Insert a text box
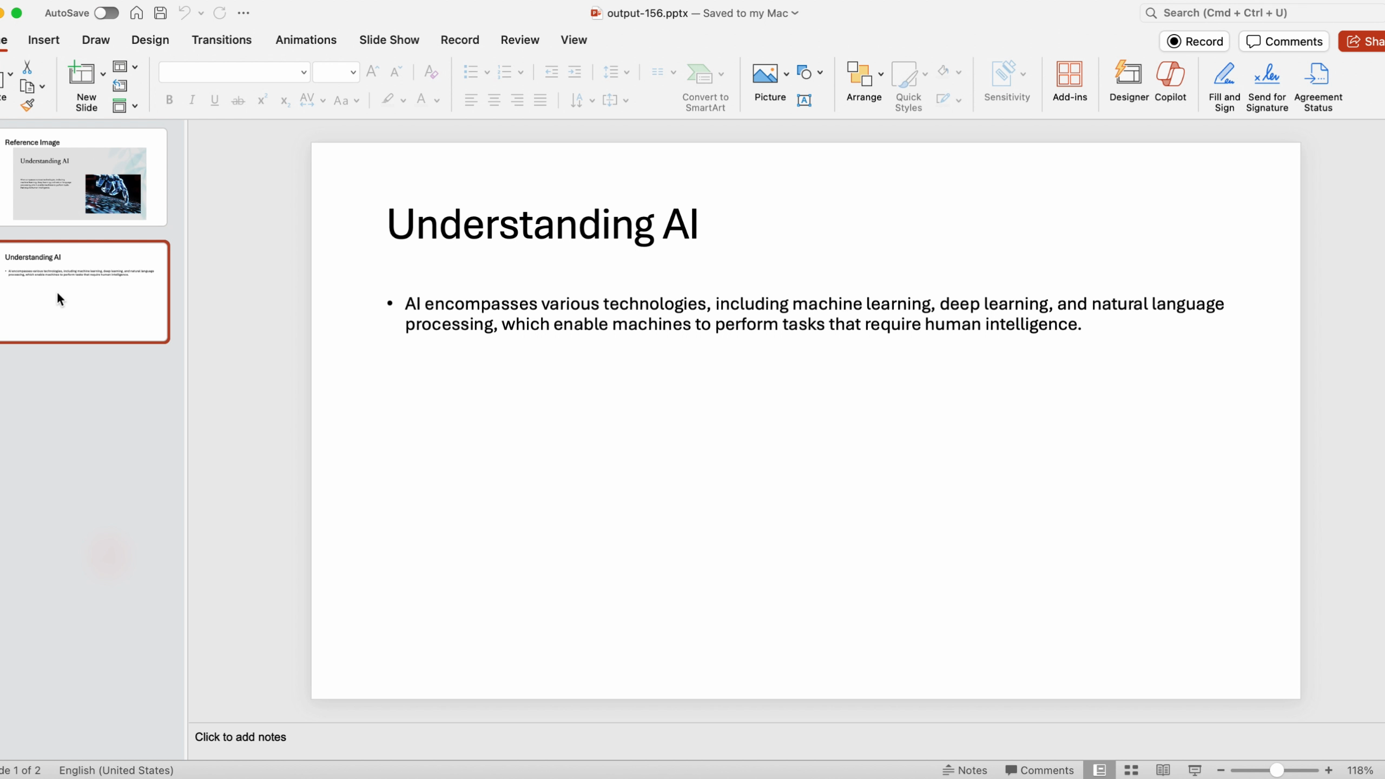 (804, 100)
